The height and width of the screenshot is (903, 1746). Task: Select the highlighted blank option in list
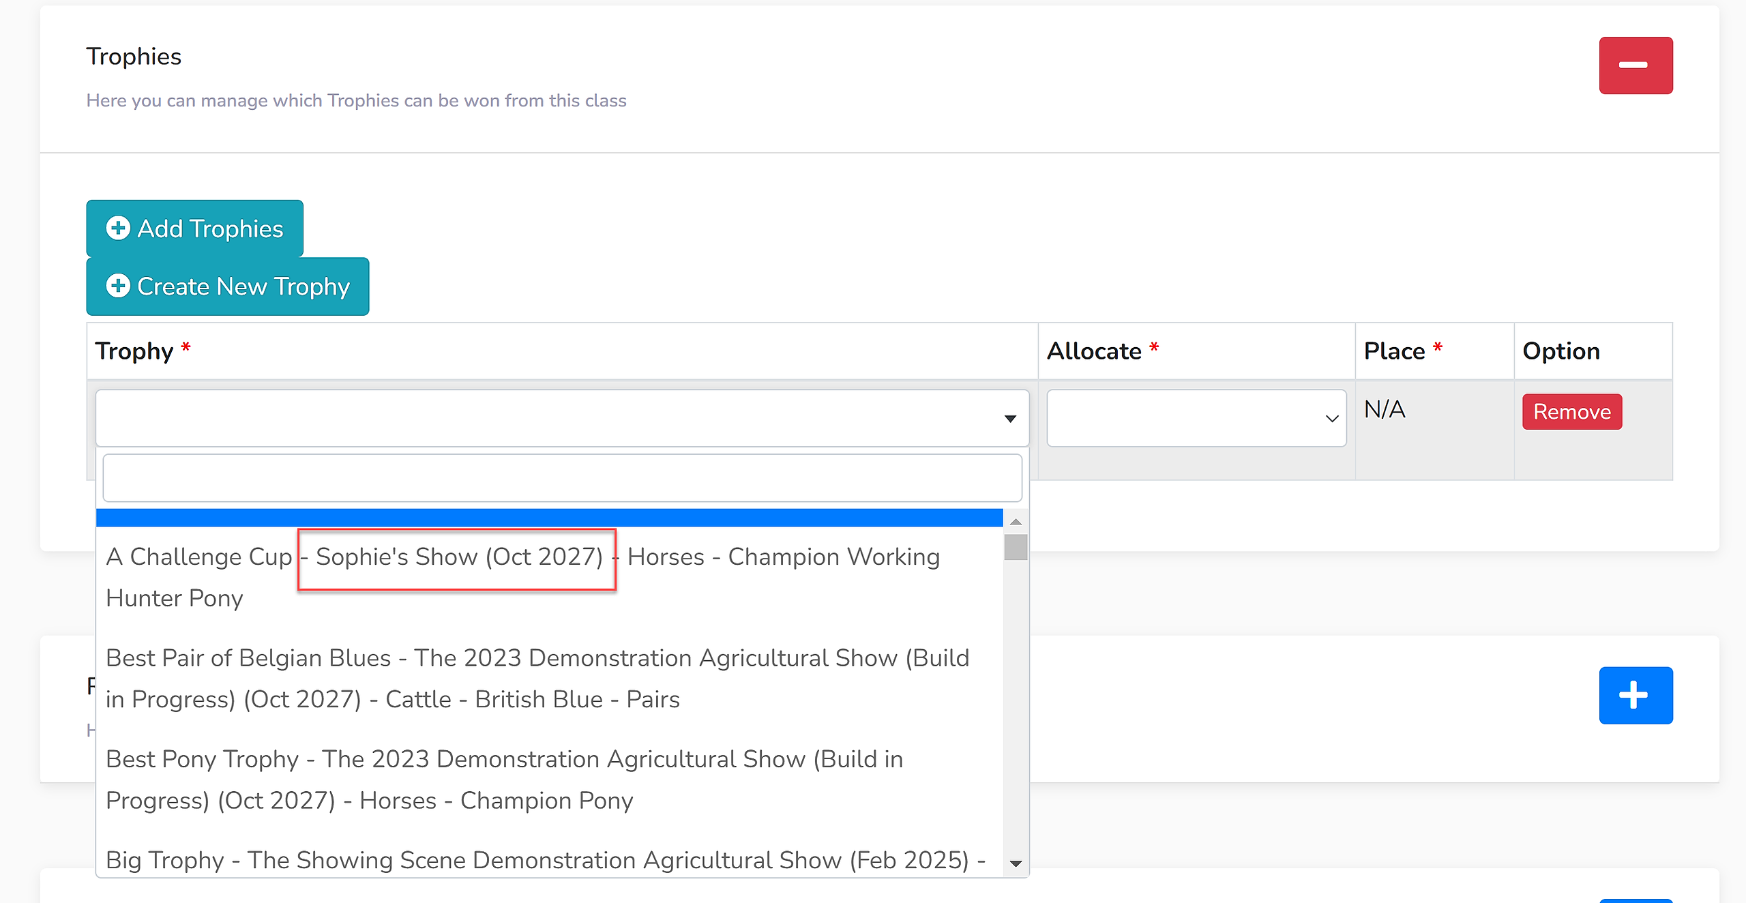coord(549,518)
